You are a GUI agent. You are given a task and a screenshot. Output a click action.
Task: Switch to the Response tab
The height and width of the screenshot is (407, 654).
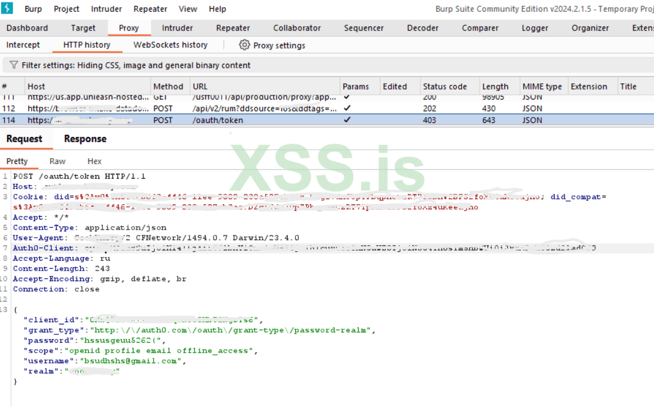(x=85, y=139)
